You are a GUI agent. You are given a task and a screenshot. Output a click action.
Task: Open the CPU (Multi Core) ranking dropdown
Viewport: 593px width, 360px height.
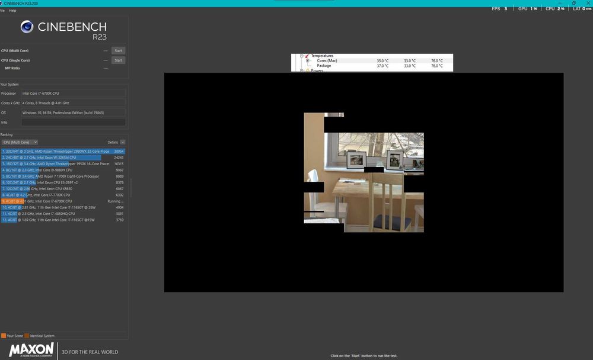20,142
